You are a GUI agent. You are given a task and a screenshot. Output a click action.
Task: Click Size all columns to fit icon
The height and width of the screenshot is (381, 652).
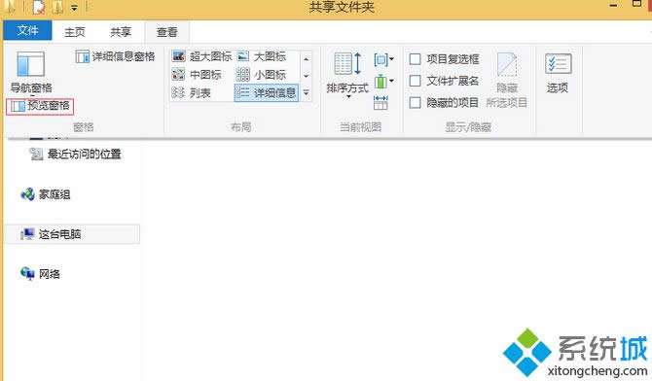click(380, 102)
